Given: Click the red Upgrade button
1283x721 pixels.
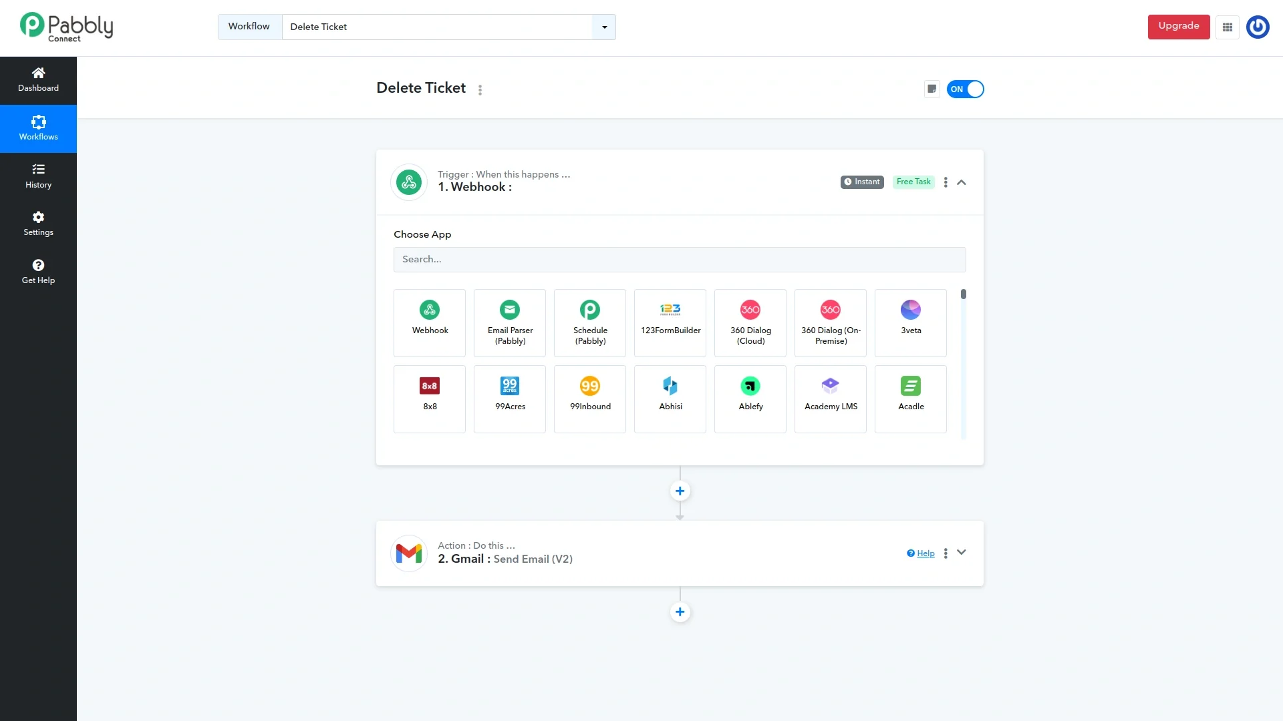Looking at the screenshot, I should pos(1179,27).
